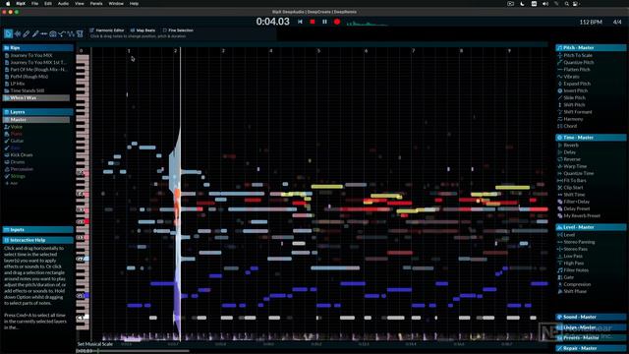Expand the Inputs panel header
Screen dimensions: 629x354
coord(37,230)
